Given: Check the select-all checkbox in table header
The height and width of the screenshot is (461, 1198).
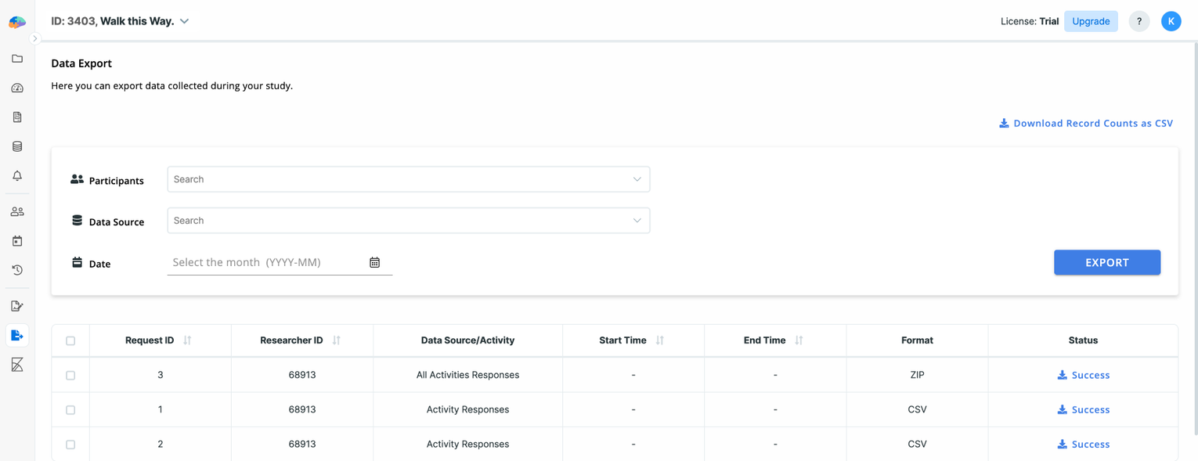Looking at the screenshot, I should (70, 340).
